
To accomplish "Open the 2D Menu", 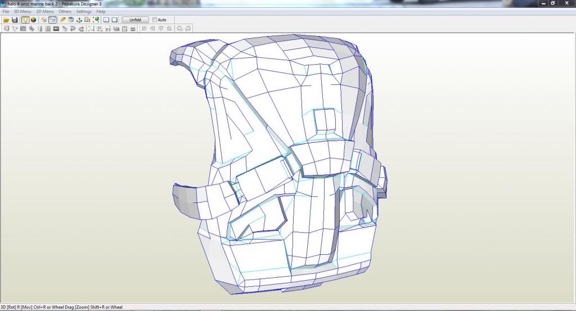I will [x=44, y=11].
